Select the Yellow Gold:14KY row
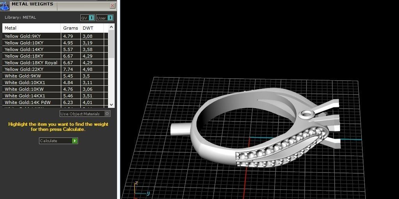This screenshot has width=399, height=199. 55,49
